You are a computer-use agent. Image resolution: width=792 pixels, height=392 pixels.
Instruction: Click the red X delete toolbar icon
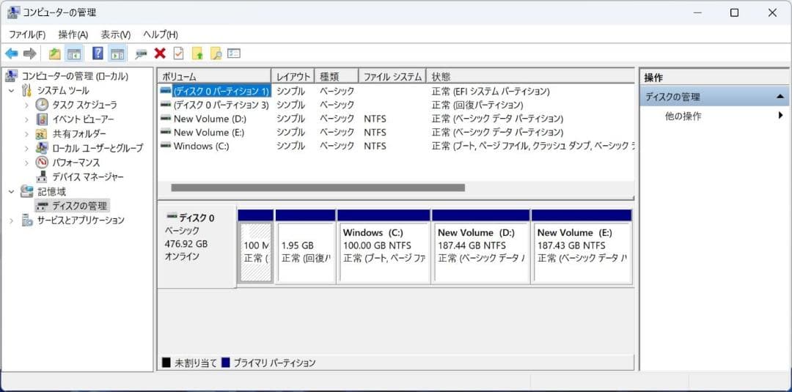[x=160, y=53]
